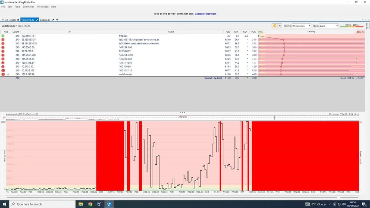370x208 pixels.
Task: Close the All Targets tab
Action: point(18,20)
